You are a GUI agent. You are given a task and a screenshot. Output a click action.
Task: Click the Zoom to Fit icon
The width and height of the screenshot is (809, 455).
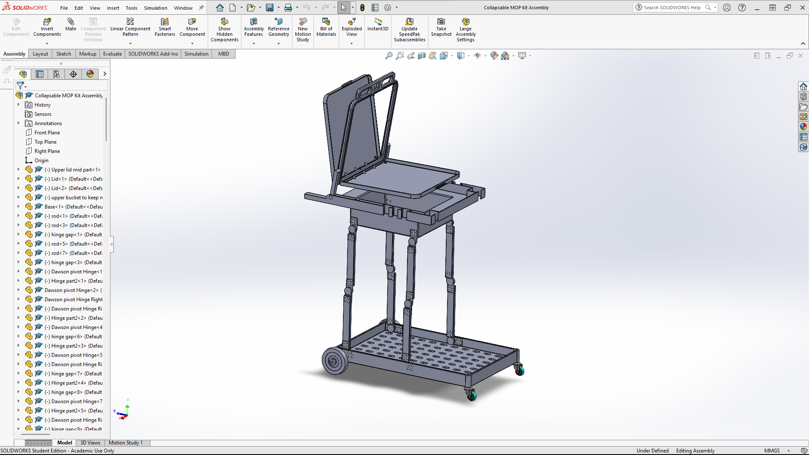388,56
